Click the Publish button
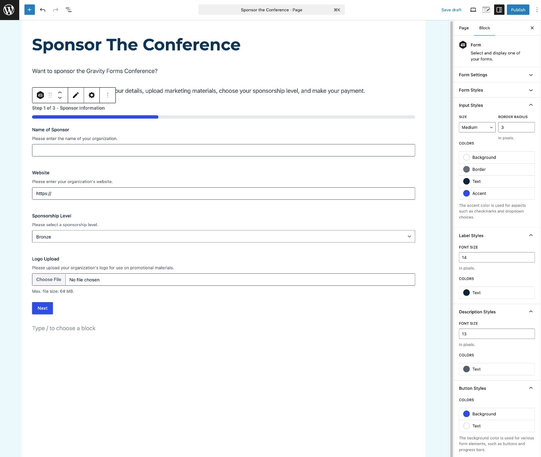Viewport: 541px width, 457px height. point(518,10)
